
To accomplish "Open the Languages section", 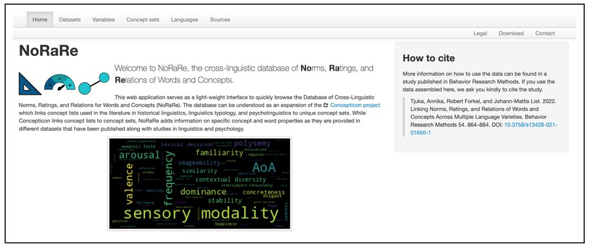I will point(184,19).
